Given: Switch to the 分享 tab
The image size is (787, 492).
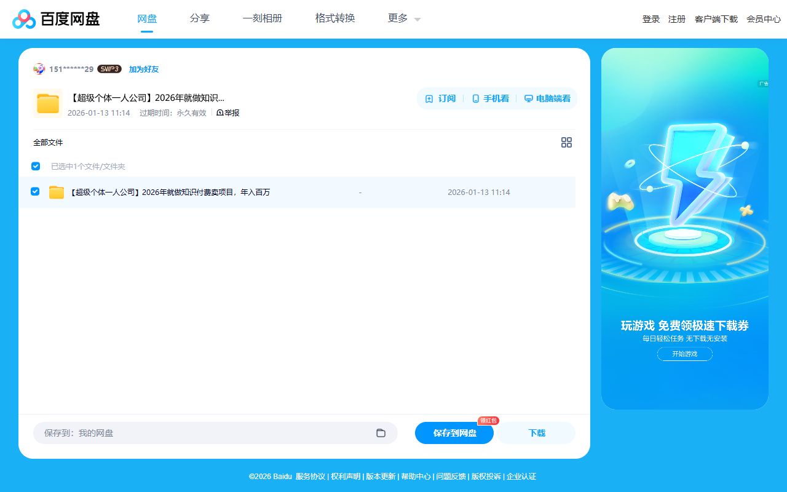Looking at the screenshot, I should (199, 18).
